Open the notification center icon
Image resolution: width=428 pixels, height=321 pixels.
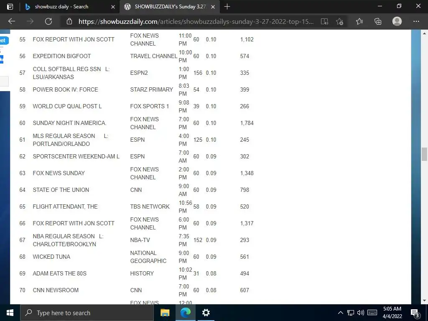[415, 313]
